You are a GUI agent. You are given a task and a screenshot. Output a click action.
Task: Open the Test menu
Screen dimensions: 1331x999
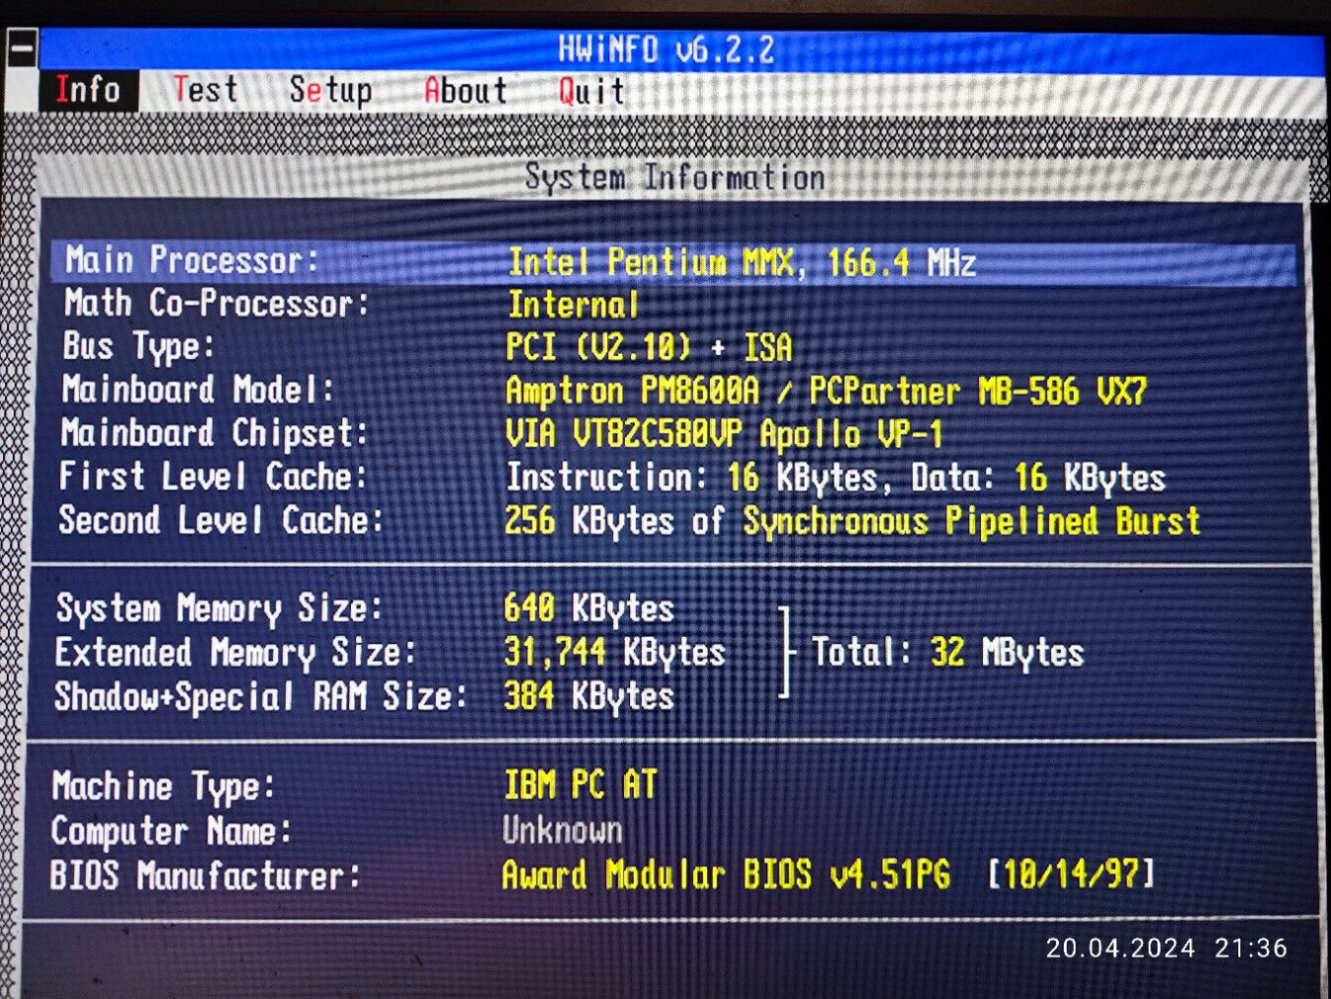pos(206,90)
